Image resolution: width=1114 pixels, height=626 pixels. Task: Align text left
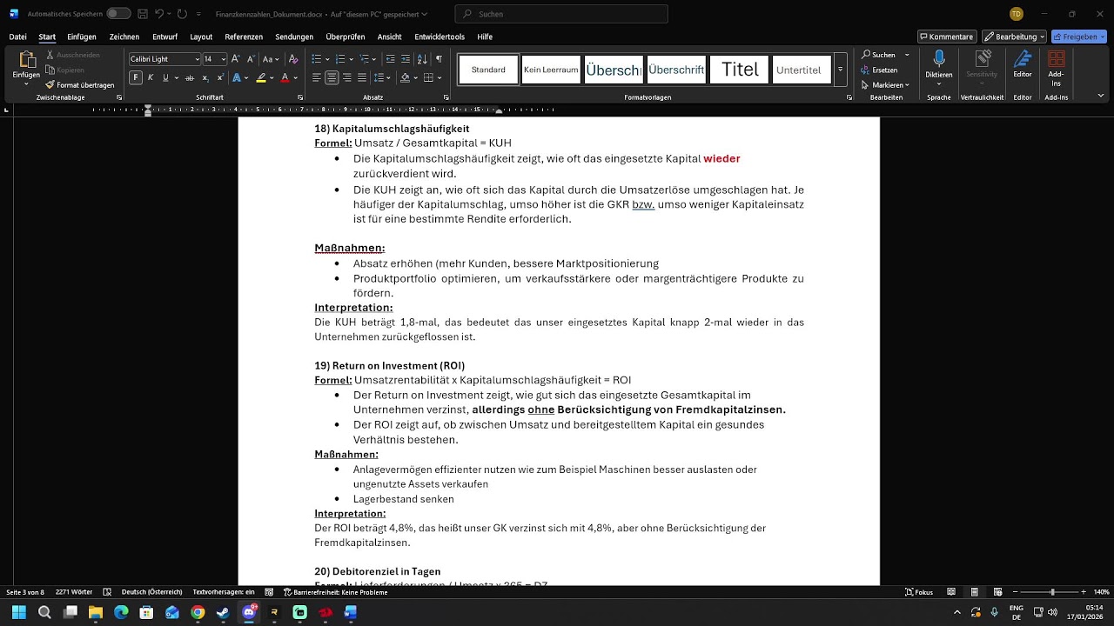(317, 78)
